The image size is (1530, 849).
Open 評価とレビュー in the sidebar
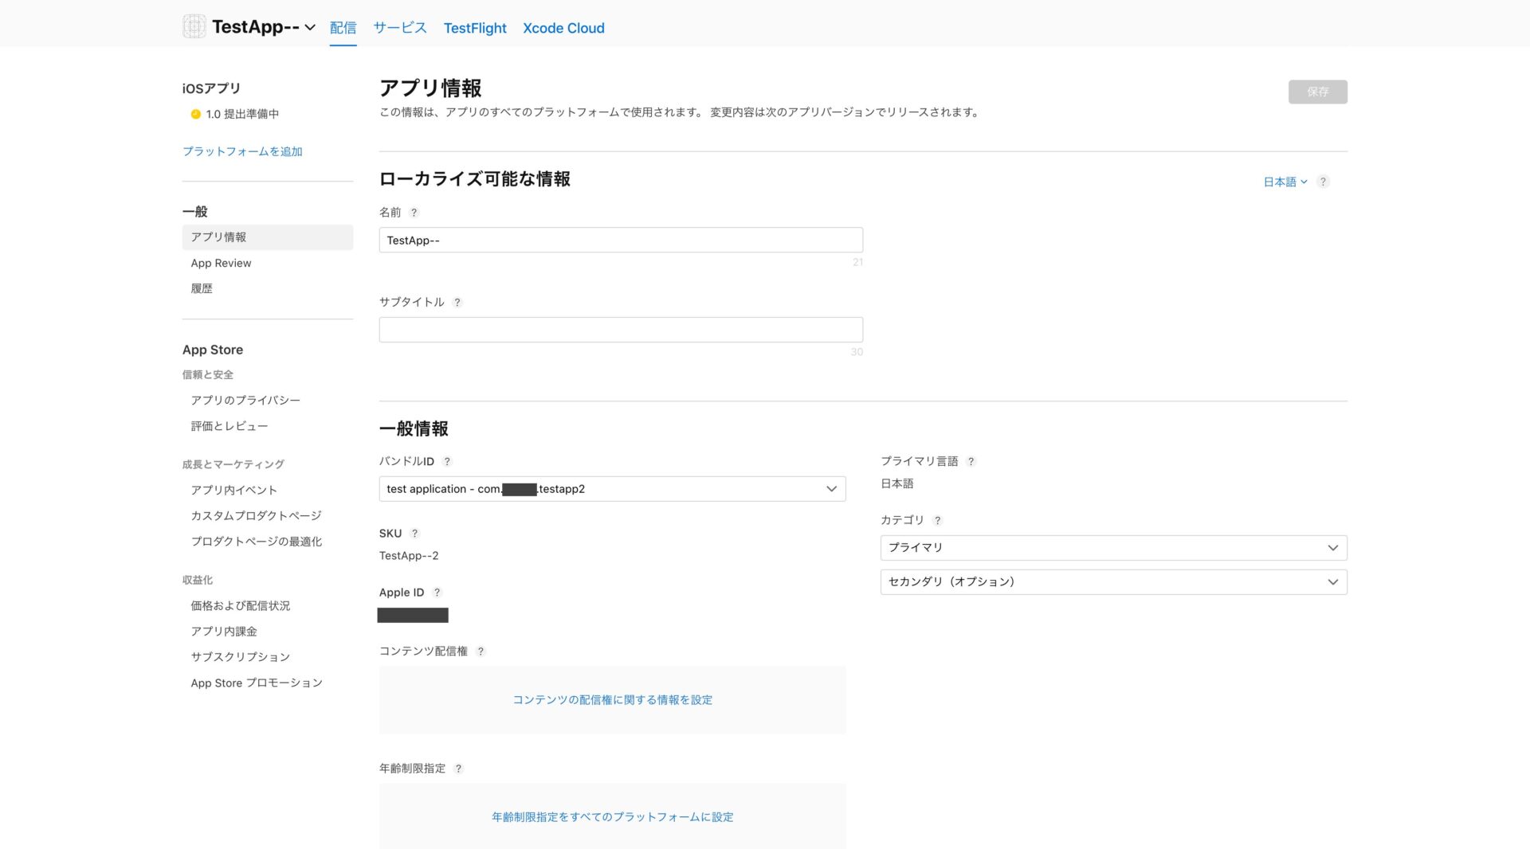click(229, 426)
